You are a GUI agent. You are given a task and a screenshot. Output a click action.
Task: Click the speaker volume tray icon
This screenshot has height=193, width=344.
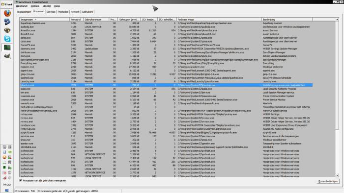pos(10,178)
